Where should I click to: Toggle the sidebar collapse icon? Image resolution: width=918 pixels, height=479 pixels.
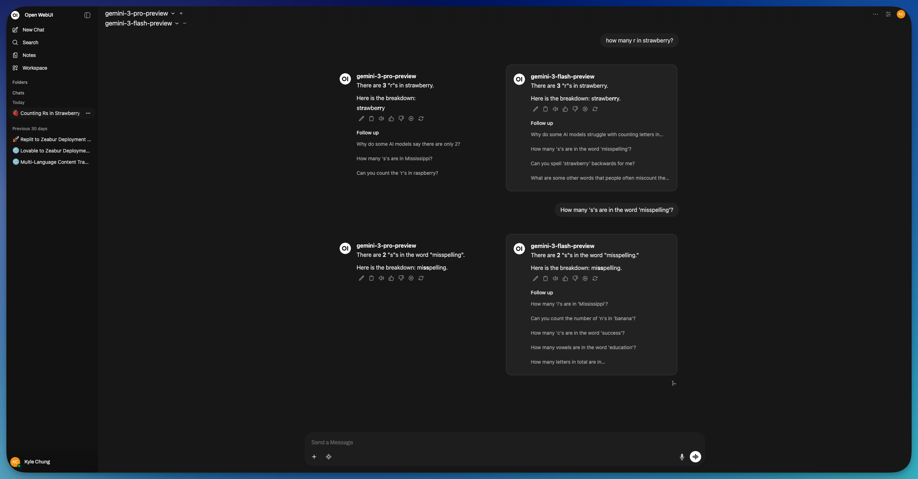87,15
